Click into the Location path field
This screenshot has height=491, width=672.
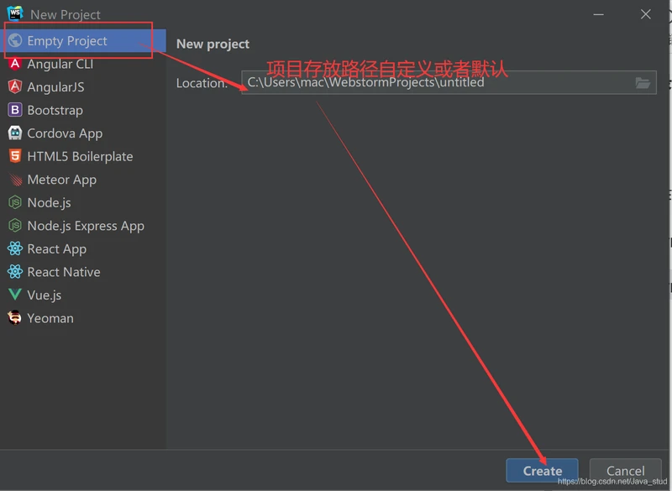click(437, 82)
